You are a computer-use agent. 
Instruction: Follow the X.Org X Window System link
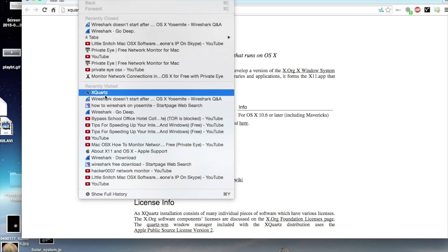click(308, 71)
